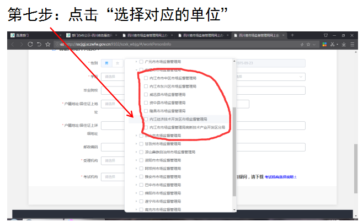Expand 广元市市场监督管理局 tree node

[x=136, y=62]
